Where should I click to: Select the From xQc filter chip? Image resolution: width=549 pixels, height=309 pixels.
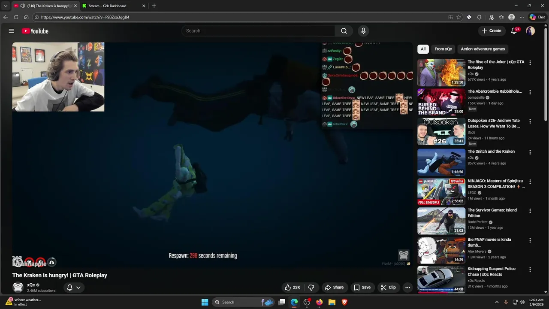click(443, 49)
